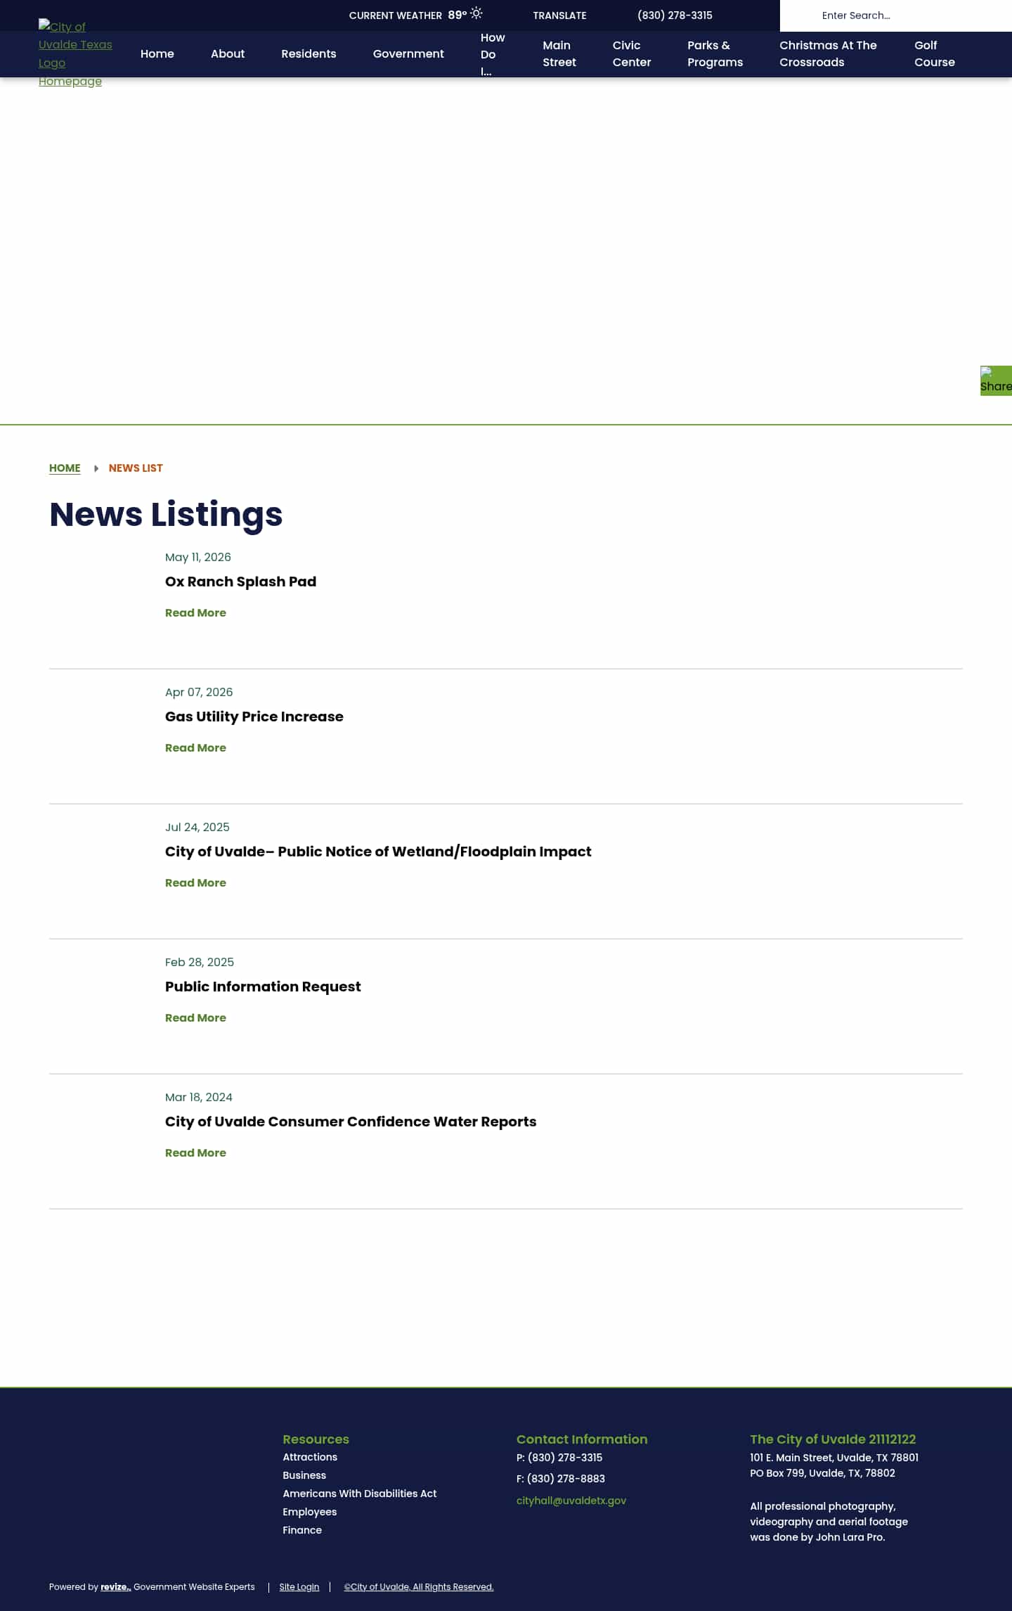Call the header phone number (830) 278-3315
Screen dimensions: 1012x1611
pyautogui.click(x=675, y=15)
